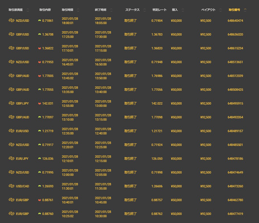Click the sort arrows beside 購入 header

pyautogui.click(x=183, y=10)
